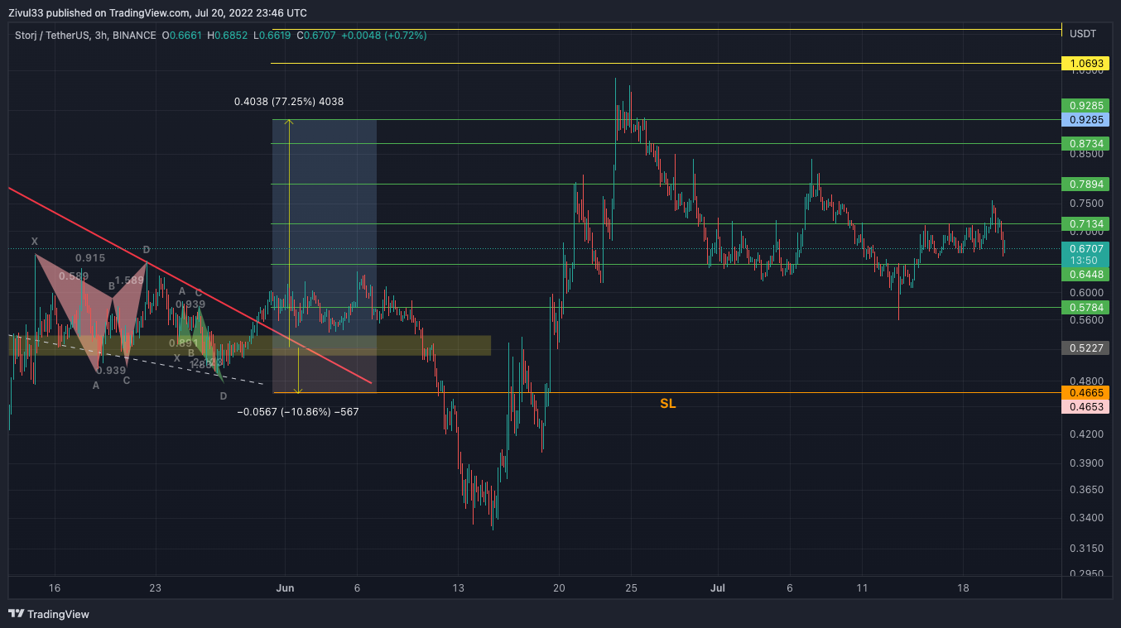Click the current price label 0.6707 with countdown
The width and height of the screenshot is (1121, 628).
click(1085, 254)
